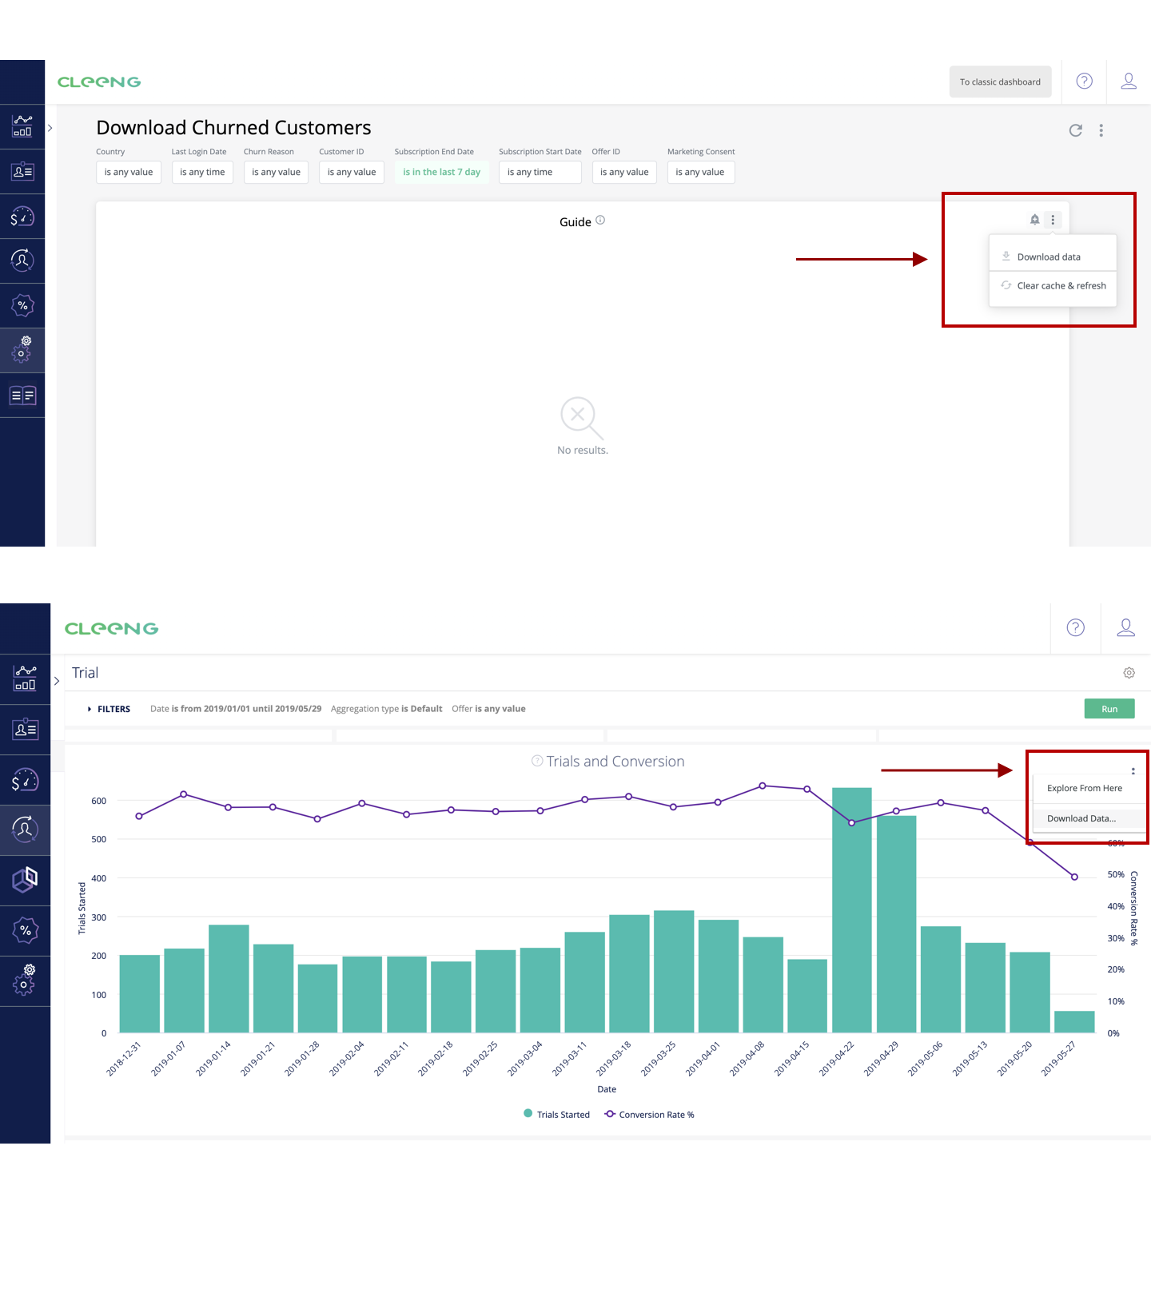Click the 'To classic dashboard' button
The width and height of the screenshot is (1151, 1289).
tap(1000, 82)
